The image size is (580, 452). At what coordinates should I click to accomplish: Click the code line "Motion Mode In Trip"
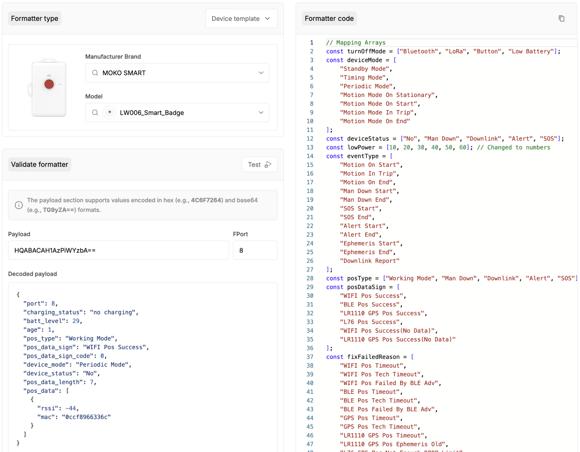(378, 112)
